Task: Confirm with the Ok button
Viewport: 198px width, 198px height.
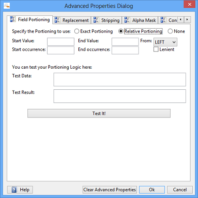Action: [x=152, y=190]
